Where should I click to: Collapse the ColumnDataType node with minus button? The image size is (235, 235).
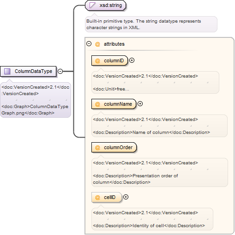60,71
